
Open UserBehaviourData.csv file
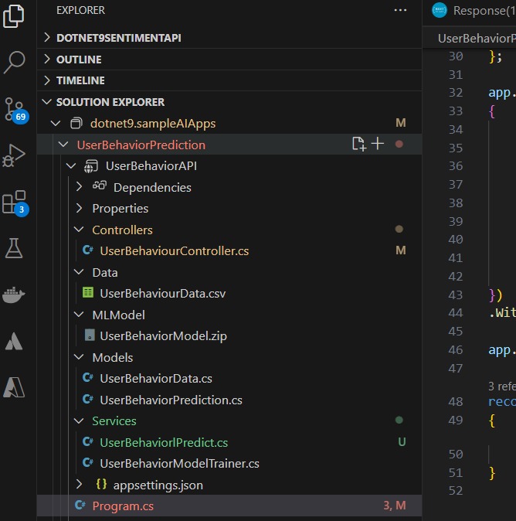pos(163,294)
